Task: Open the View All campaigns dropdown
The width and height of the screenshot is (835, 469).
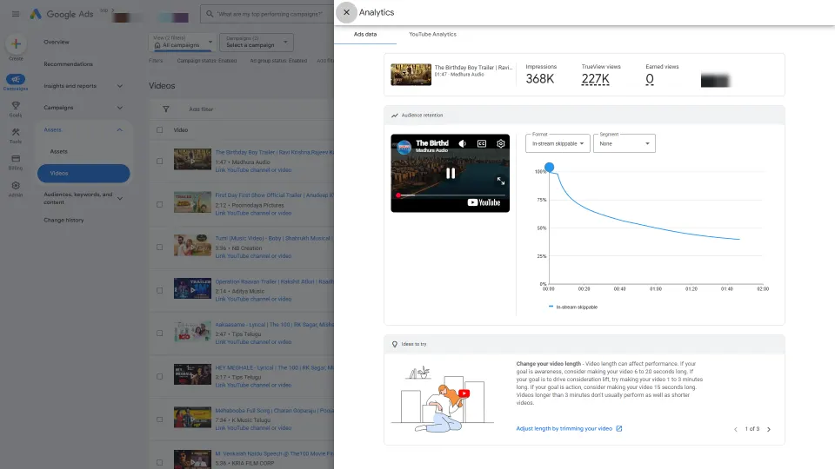Action: coord(182,42)
